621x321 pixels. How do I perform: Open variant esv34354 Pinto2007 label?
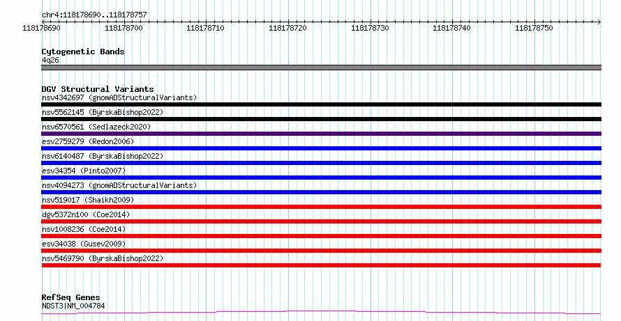[84, 171]
